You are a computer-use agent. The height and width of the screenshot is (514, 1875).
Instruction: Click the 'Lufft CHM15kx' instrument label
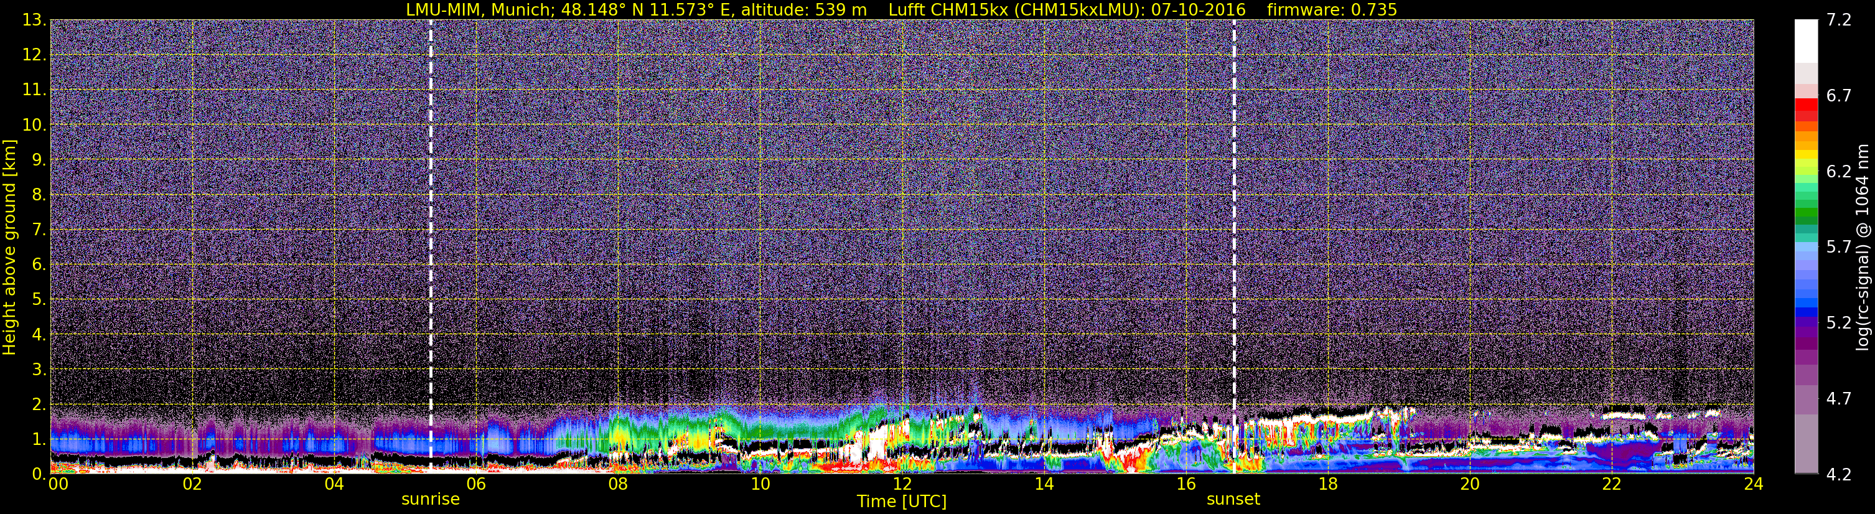948,9
